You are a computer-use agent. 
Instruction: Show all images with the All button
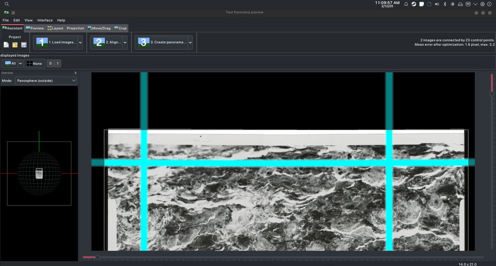(x=10, y=64)
